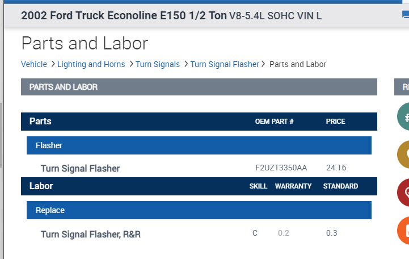
Task: Collapse the Flasher parts group
Action: pyautogui.click(x=199, y=145)
